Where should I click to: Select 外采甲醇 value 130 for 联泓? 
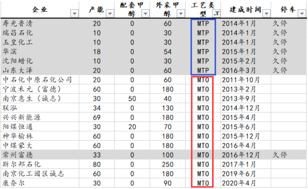click(x=168, y=108)
